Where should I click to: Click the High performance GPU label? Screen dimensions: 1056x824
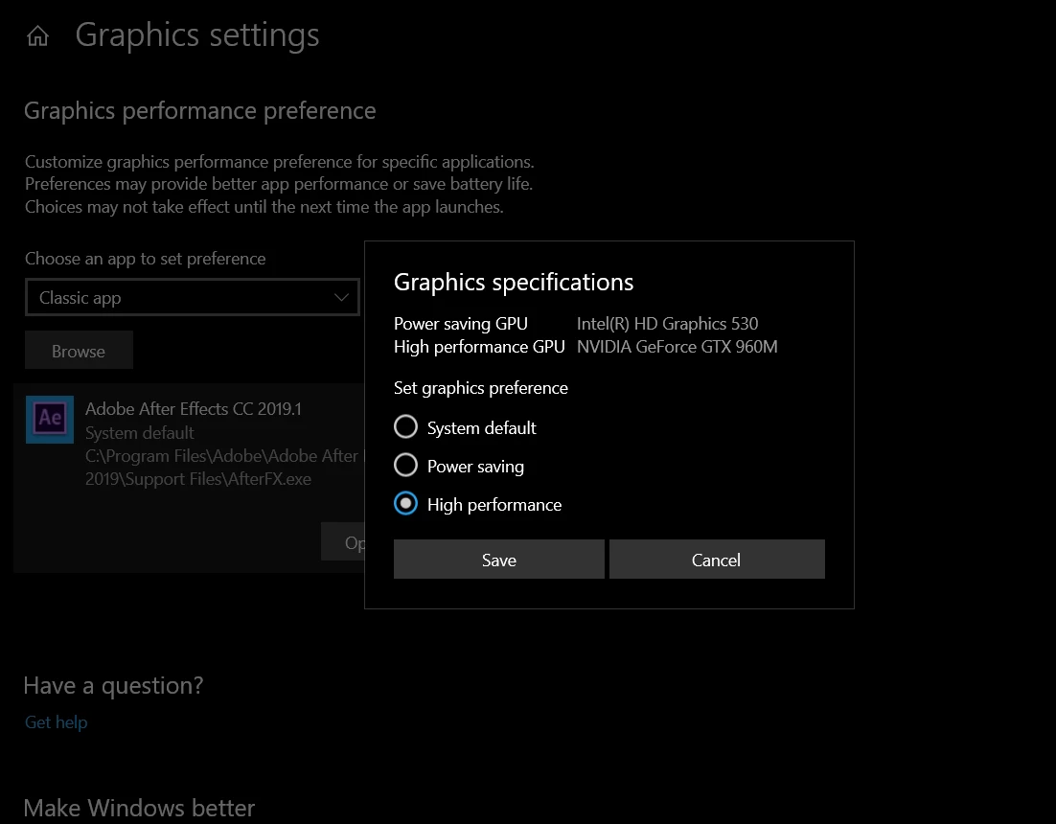(x=479, y=347)
